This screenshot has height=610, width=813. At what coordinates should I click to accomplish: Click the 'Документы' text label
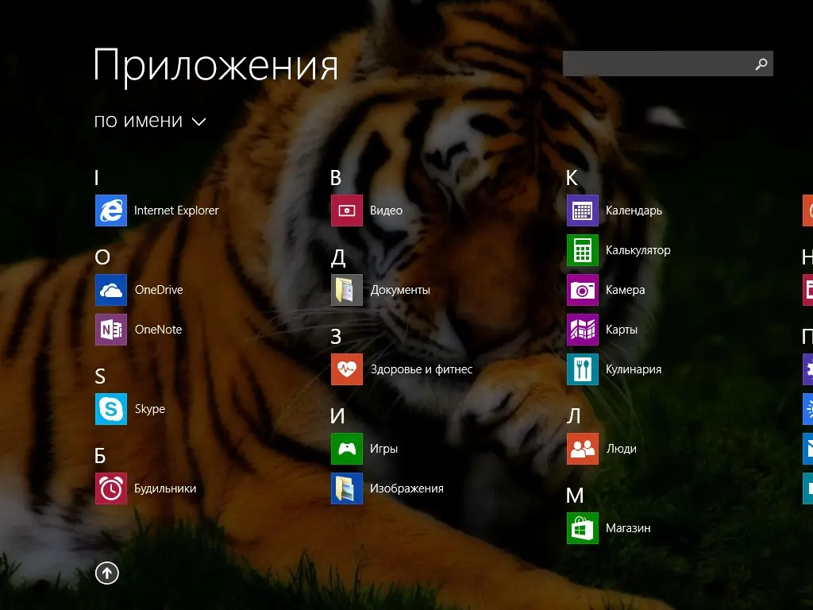pyautogui.click(x=400, y=290)
